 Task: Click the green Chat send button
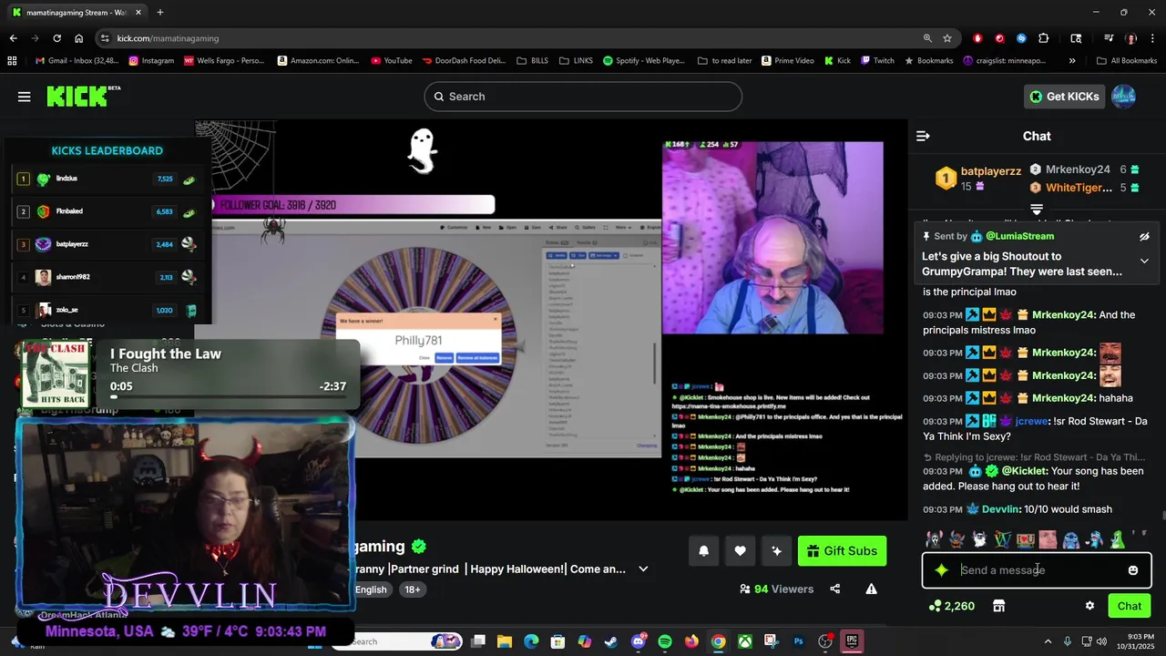[1130, 606]
